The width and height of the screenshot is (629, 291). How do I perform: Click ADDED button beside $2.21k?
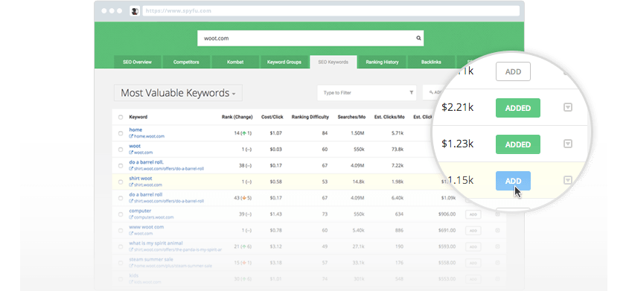point(518,108)
